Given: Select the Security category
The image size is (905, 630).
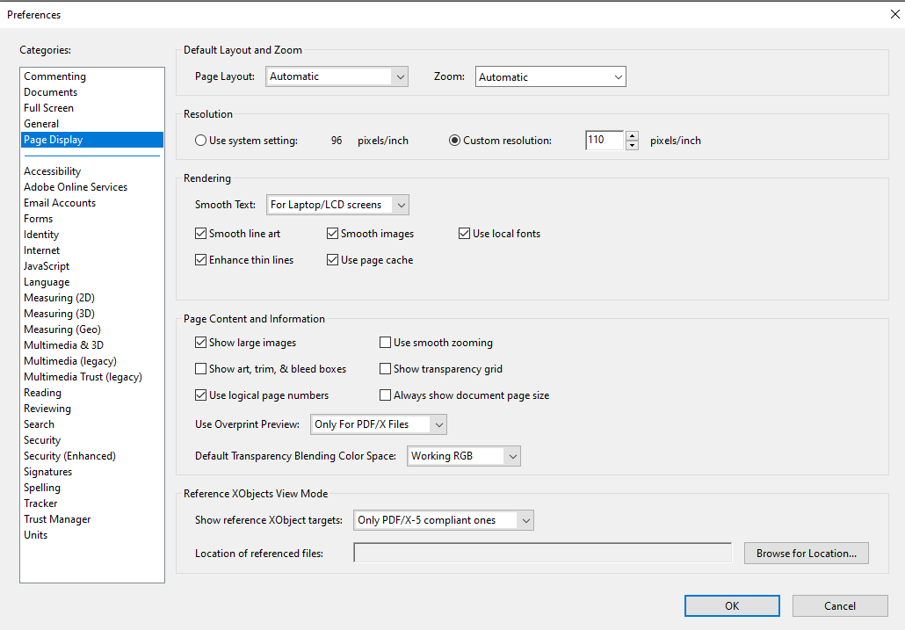Looking at the screenshot, I should (x=41, y=439).
